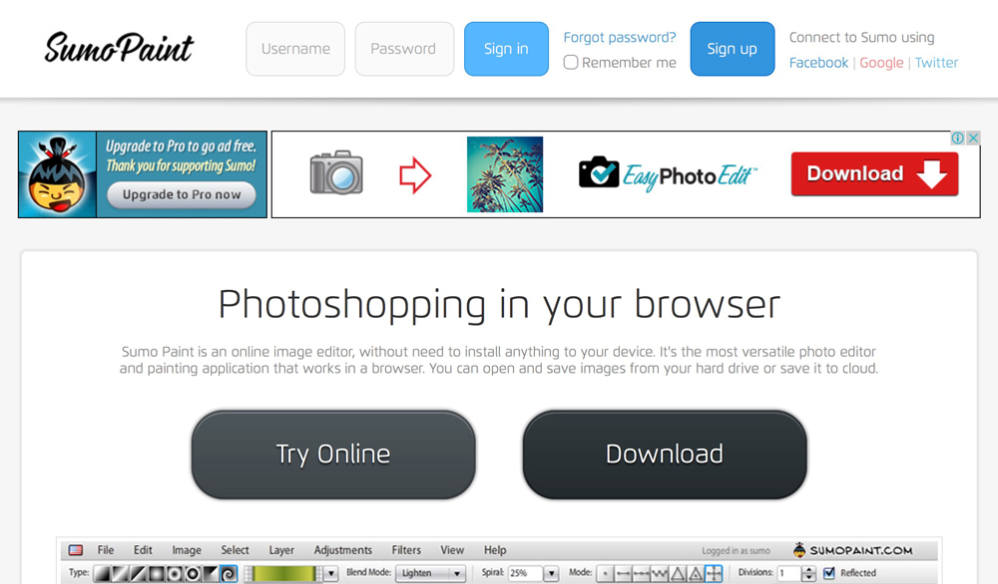This screenshot has height=584, width=998.
Task: Select the angular corner gradient type icon
Action: [210, 574]
